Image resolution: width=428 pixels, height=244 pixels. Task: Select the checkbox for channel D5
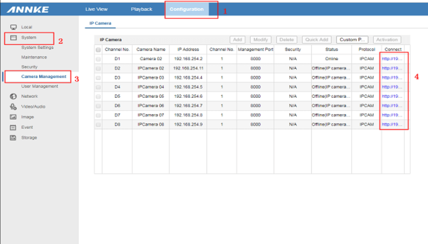(98, 96)
